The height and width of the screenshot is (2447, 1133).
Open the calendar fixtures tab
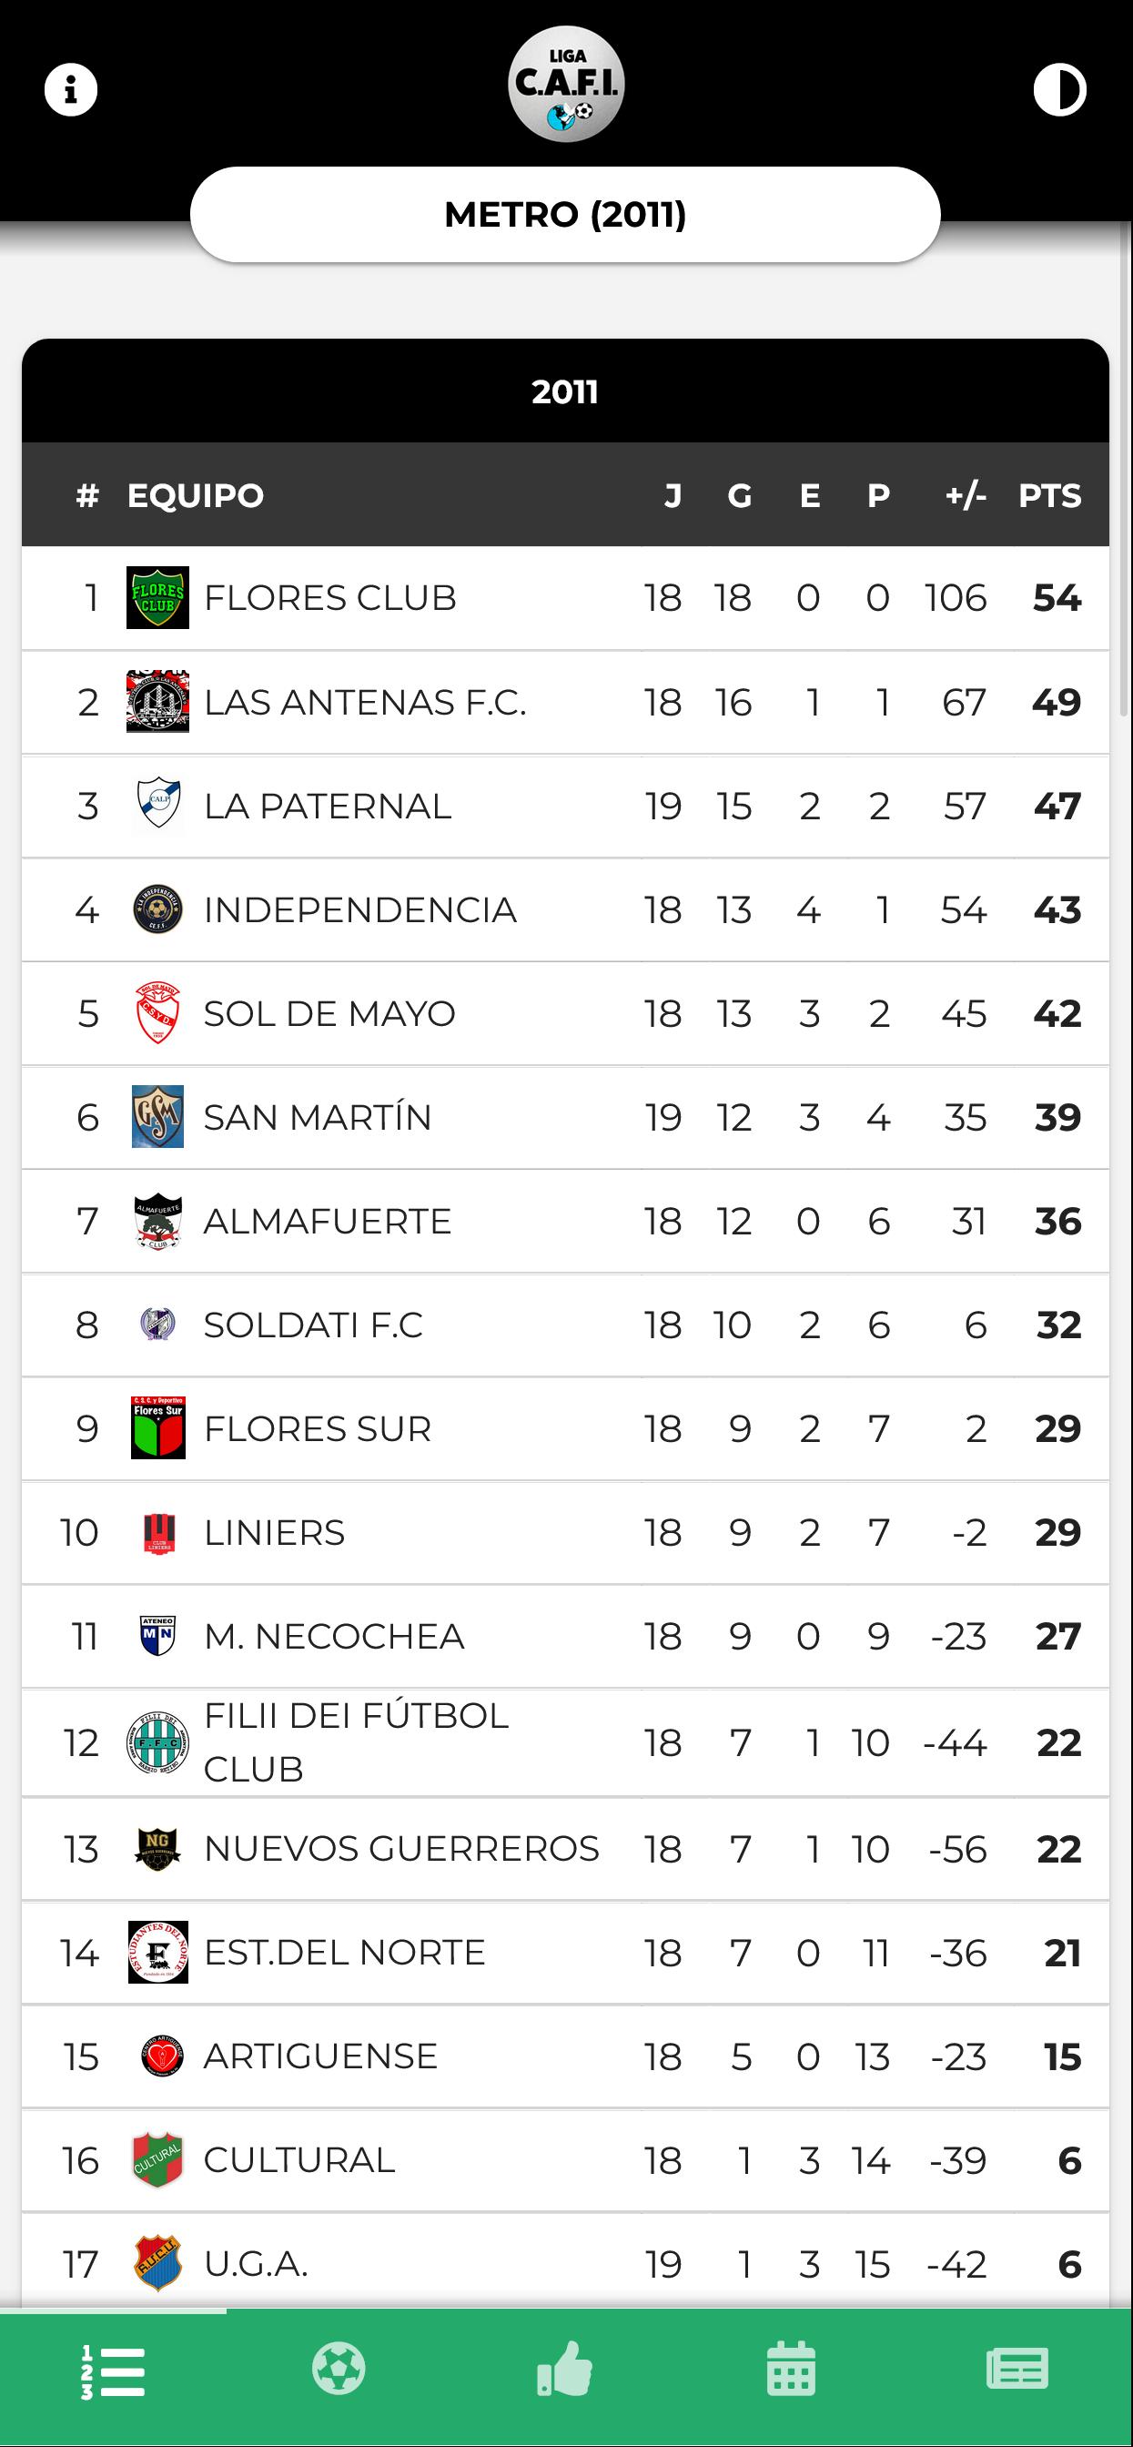click(791, 2368)
